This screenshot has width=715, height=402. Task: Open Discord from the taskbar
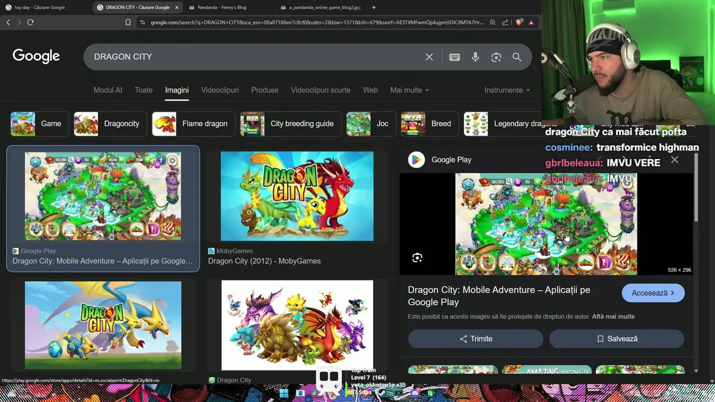[x=415, y=394]
